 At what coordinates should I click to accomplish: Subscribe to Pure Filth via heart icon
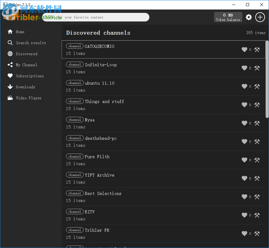[x=244, y=160]
